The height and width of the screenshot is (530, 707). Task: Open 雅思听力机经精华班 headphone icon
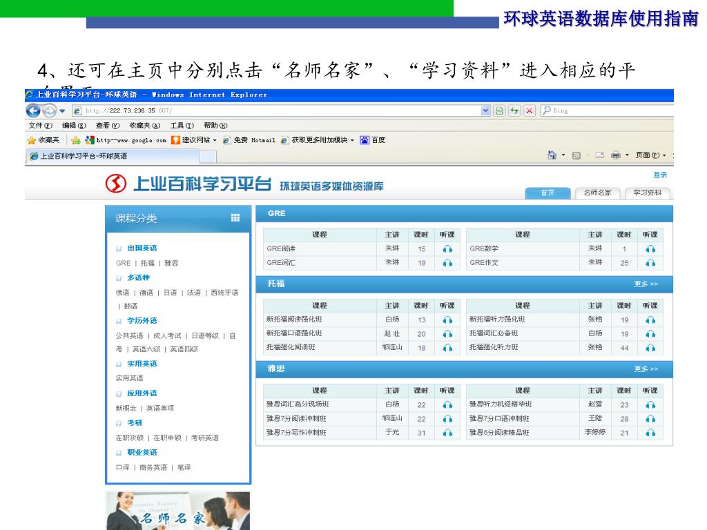pyautogui.click(x=650, y=404)
